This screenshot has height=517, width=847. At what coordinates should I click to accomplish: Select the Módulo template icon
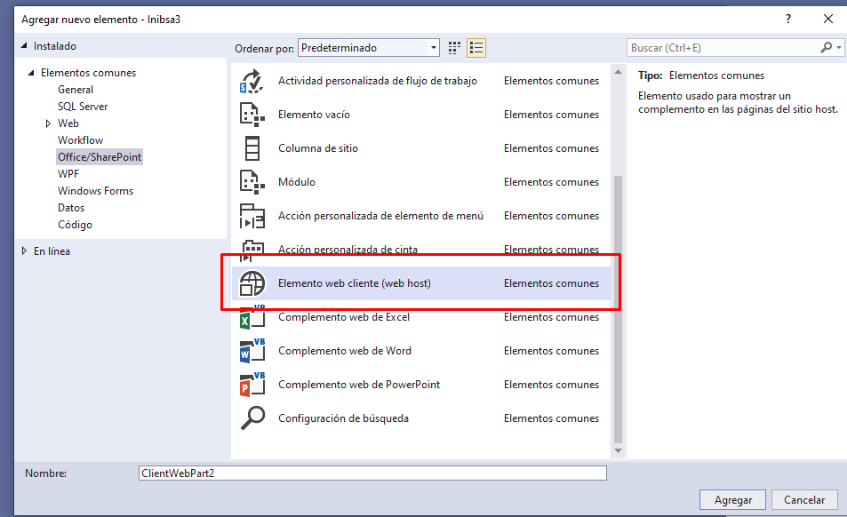click(x=252, y=182)
